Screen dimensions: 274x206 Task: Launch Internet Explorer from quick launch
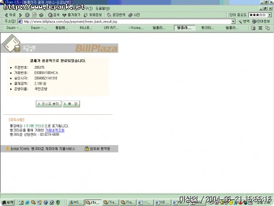click(x=27, y=203)
